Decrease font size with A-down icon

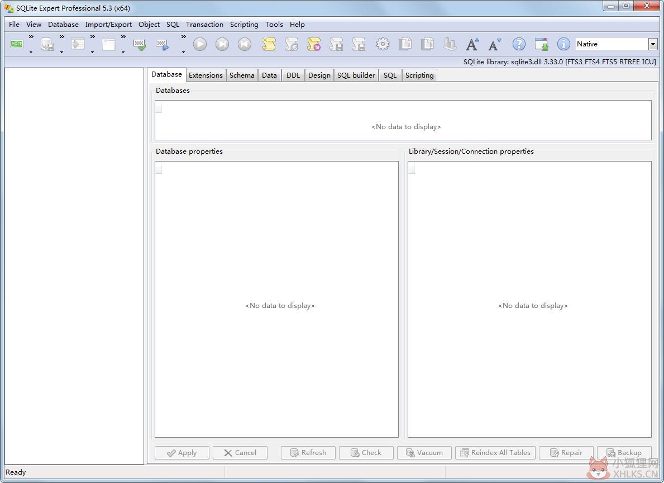tap(495, 44)
